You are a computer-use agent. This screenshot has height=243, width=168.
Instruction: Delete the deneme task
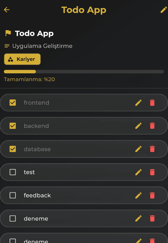click(152, 218)
